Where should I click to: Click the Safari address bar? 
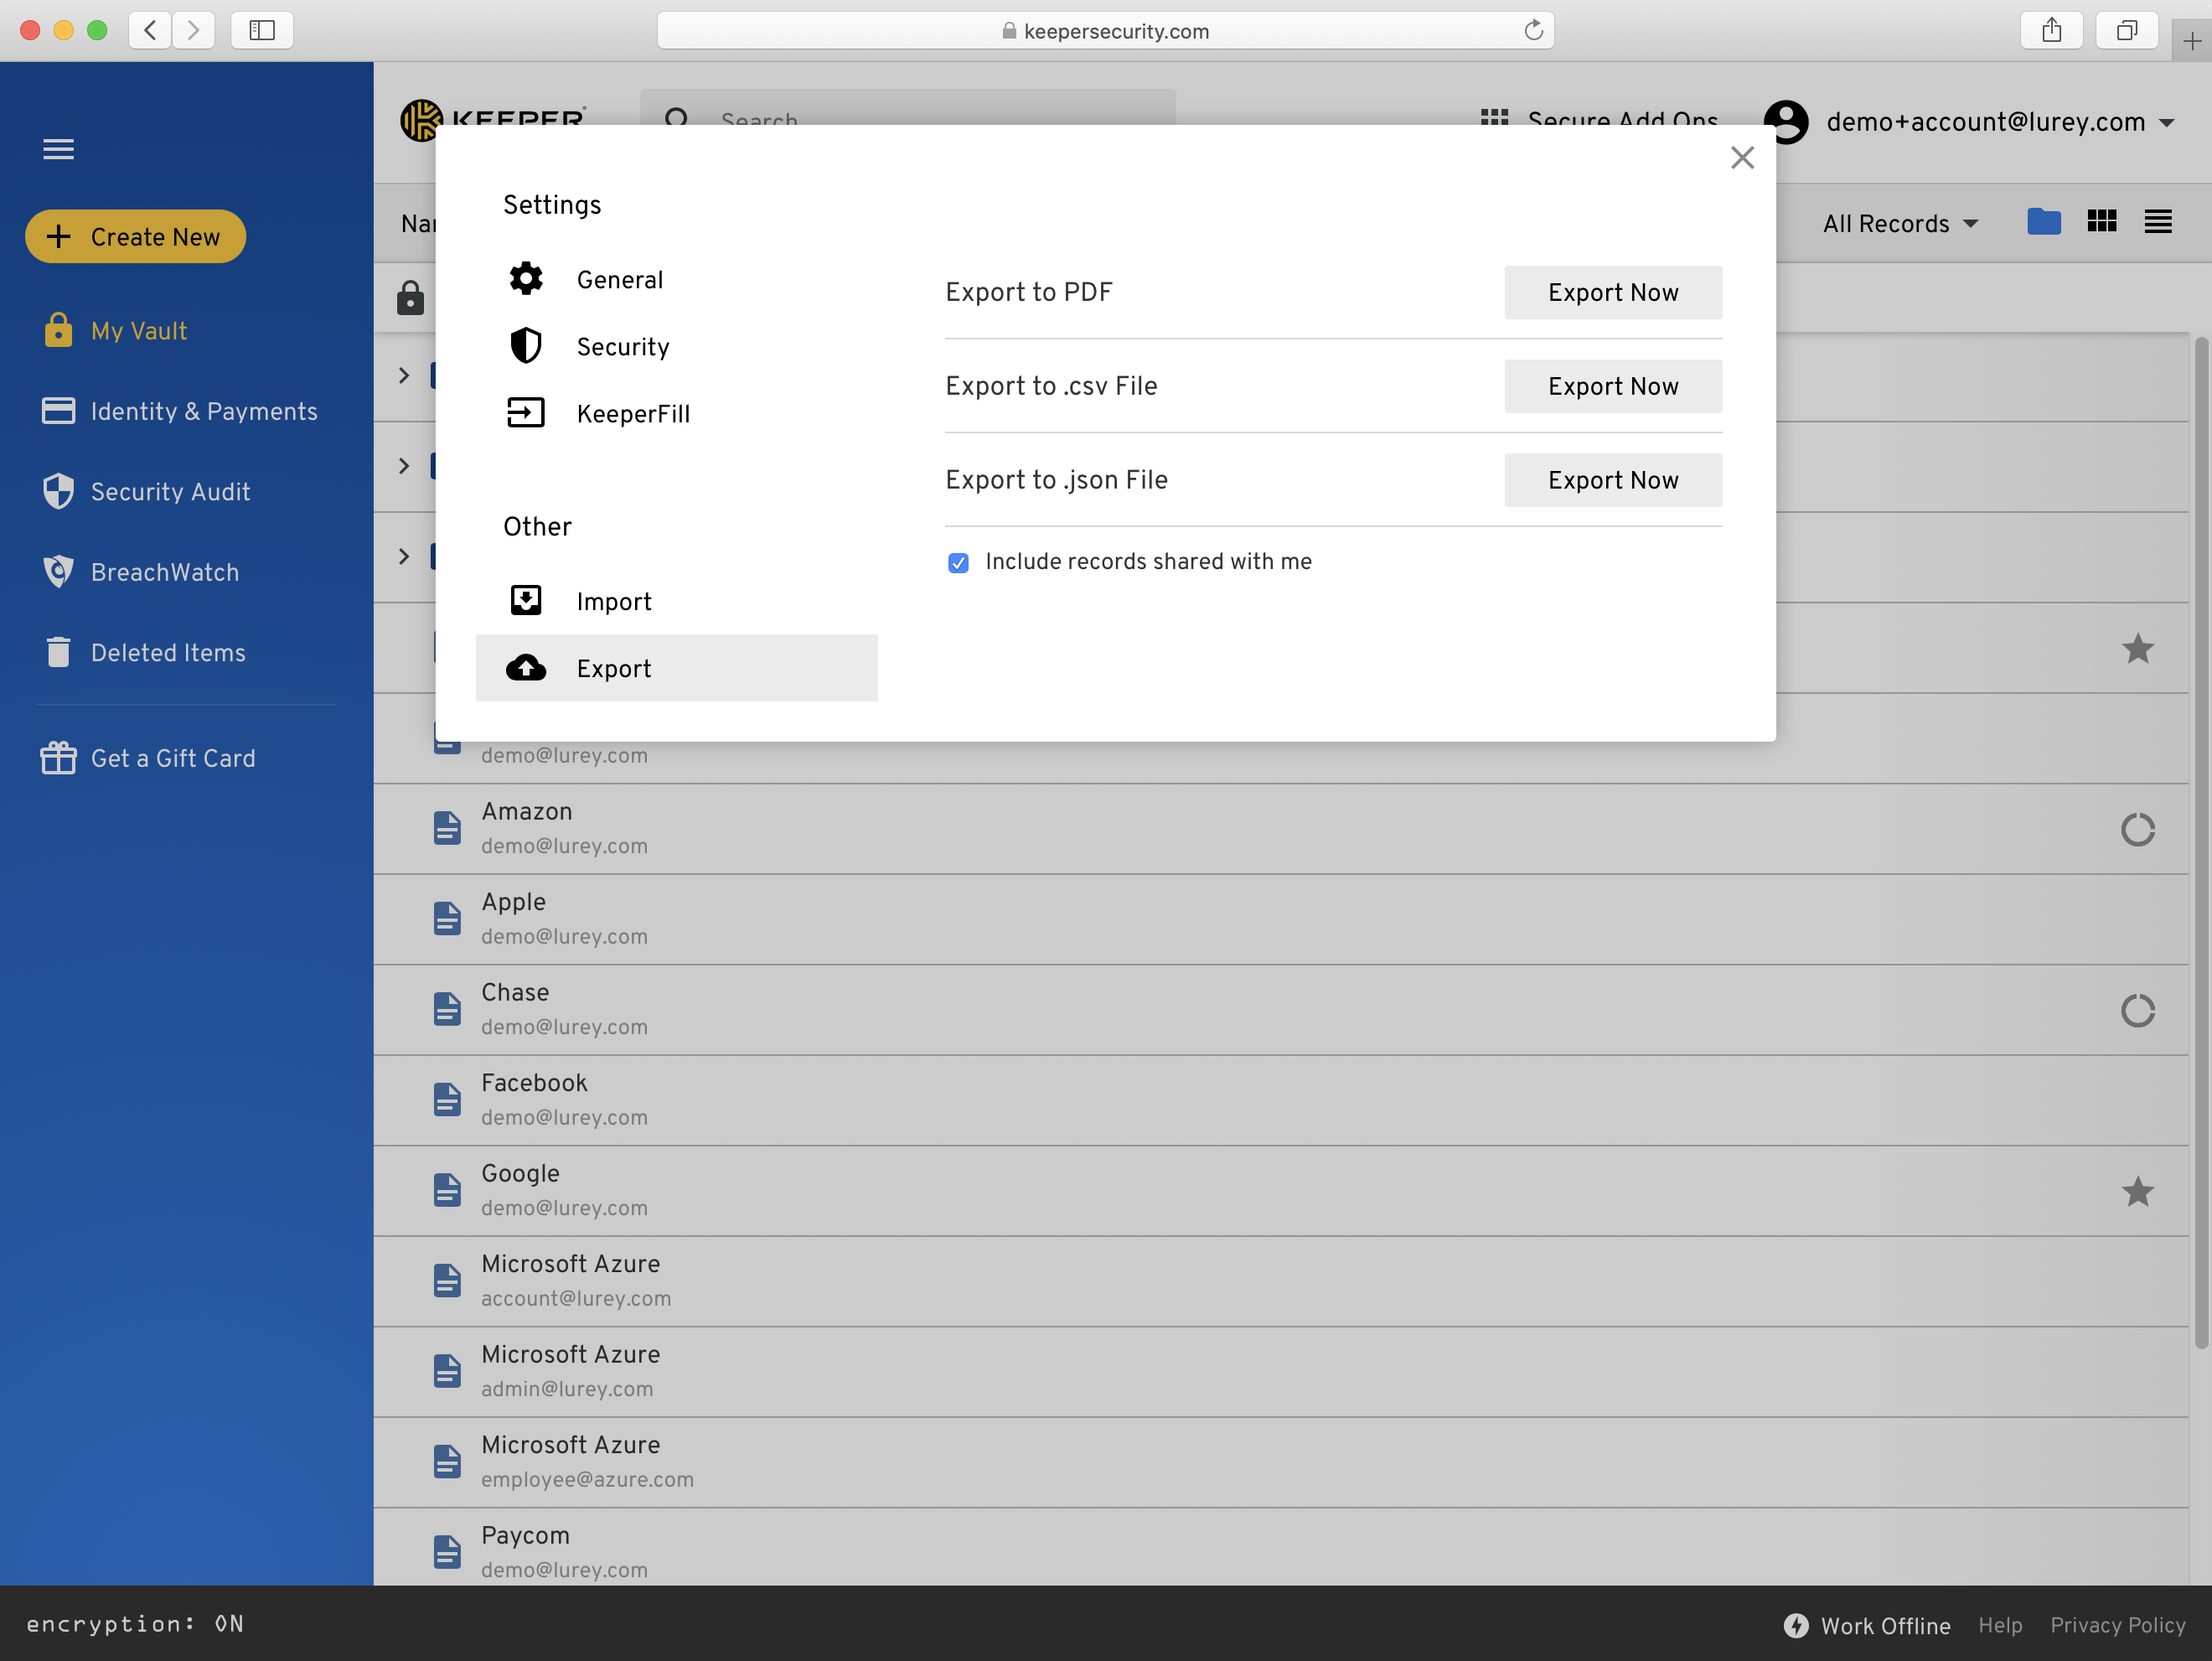coord(1105,30)
